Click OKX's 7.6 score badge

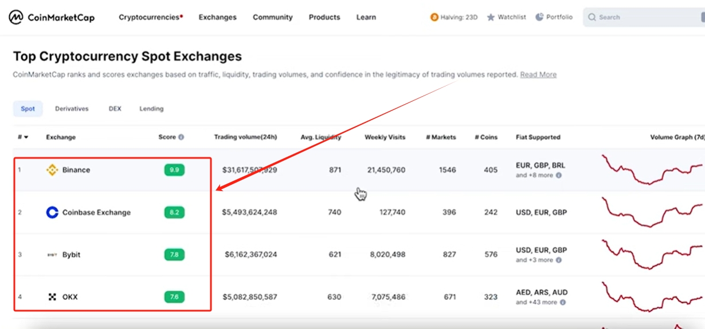point(174,297)
